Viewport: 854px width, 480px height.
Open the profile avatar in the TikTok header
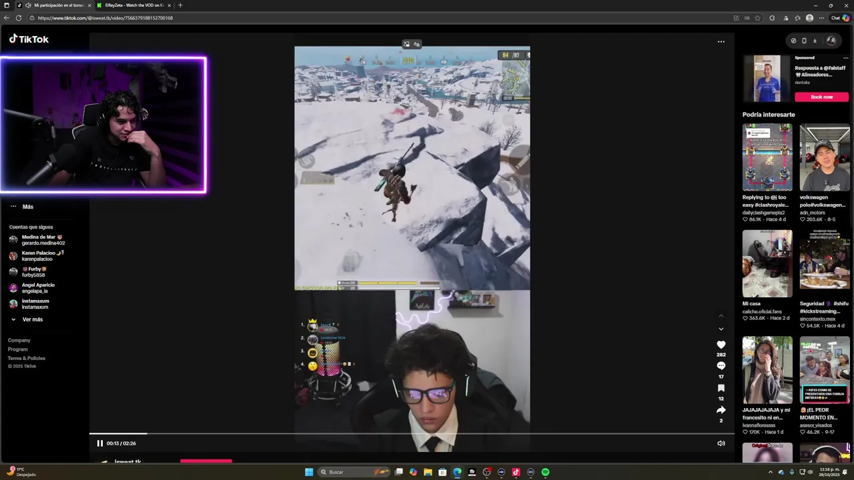pyautogui.click(x=831, y=41)
